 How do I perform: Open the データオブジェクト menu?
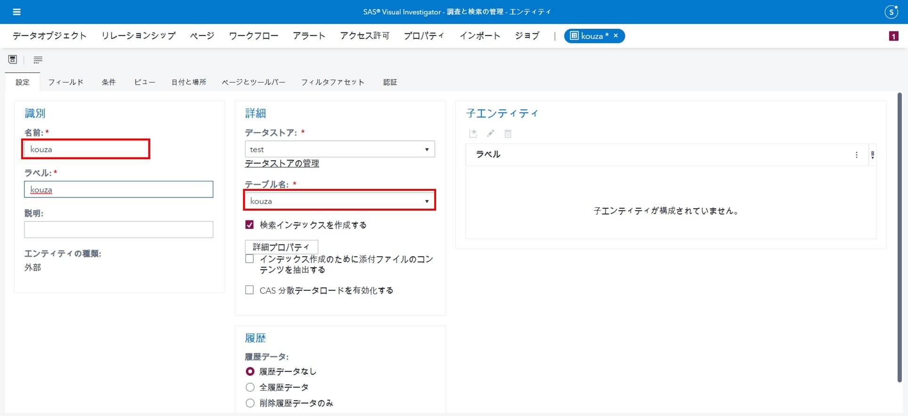pos(49,36)
